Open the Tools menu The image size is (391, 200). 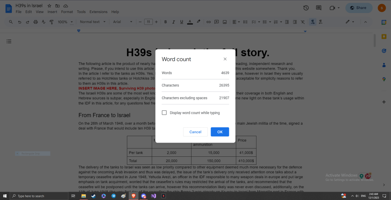[x=81, y=12]
